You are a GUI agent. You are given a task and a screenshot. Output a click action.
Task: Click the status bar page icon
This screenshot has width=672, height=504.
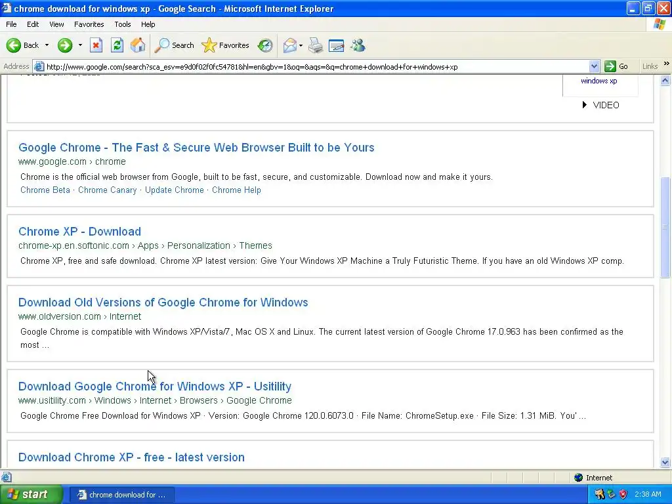point(6,477)
